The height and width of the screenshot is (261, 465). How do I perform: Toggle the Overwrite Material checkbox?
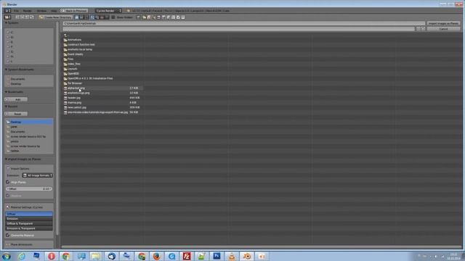pyautogui.click(x=8, y=235)
